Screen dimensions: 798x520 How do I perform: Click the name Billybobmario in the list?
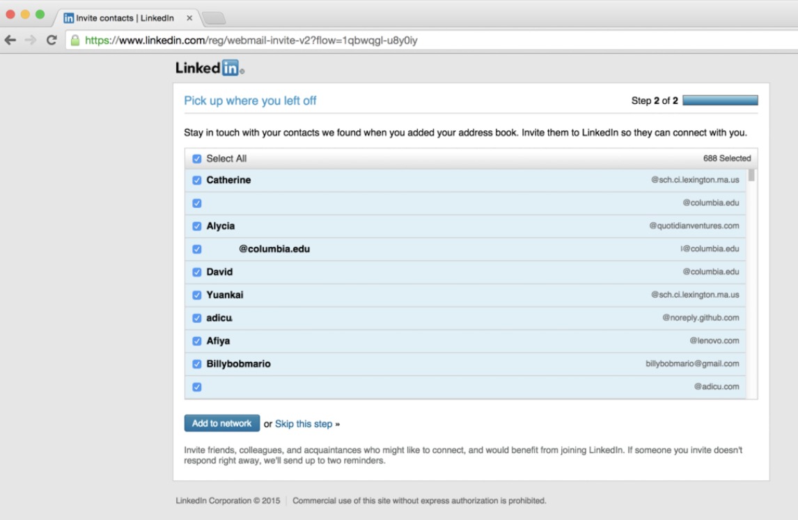[238, 364]
